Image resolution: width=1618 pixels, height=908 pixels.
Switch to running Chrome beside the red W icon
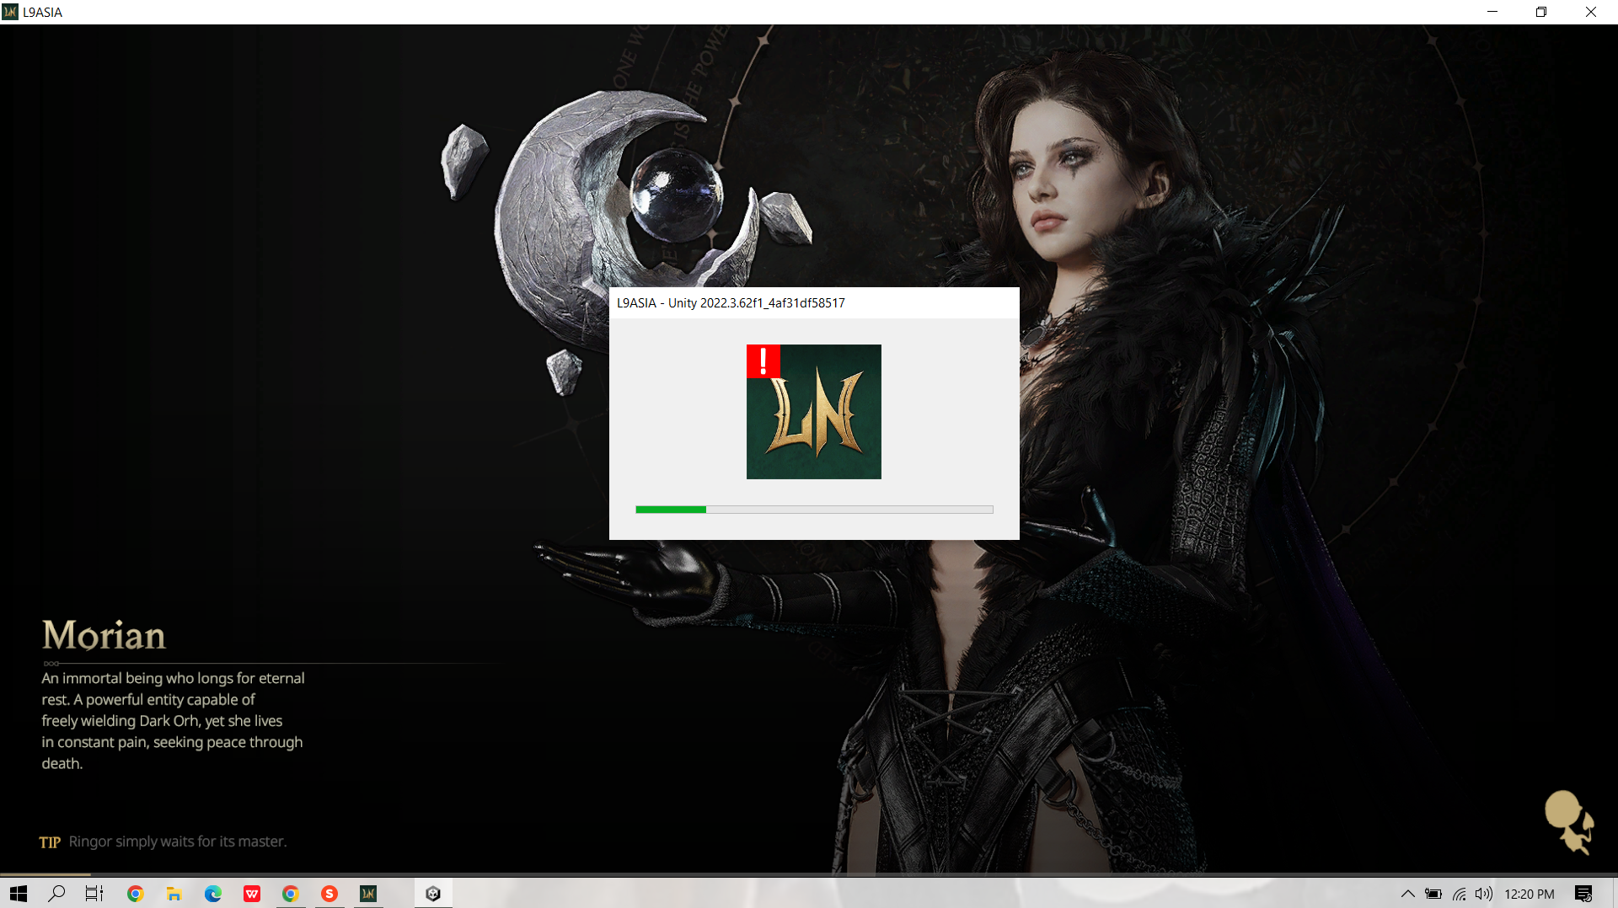tap(290, 894)
